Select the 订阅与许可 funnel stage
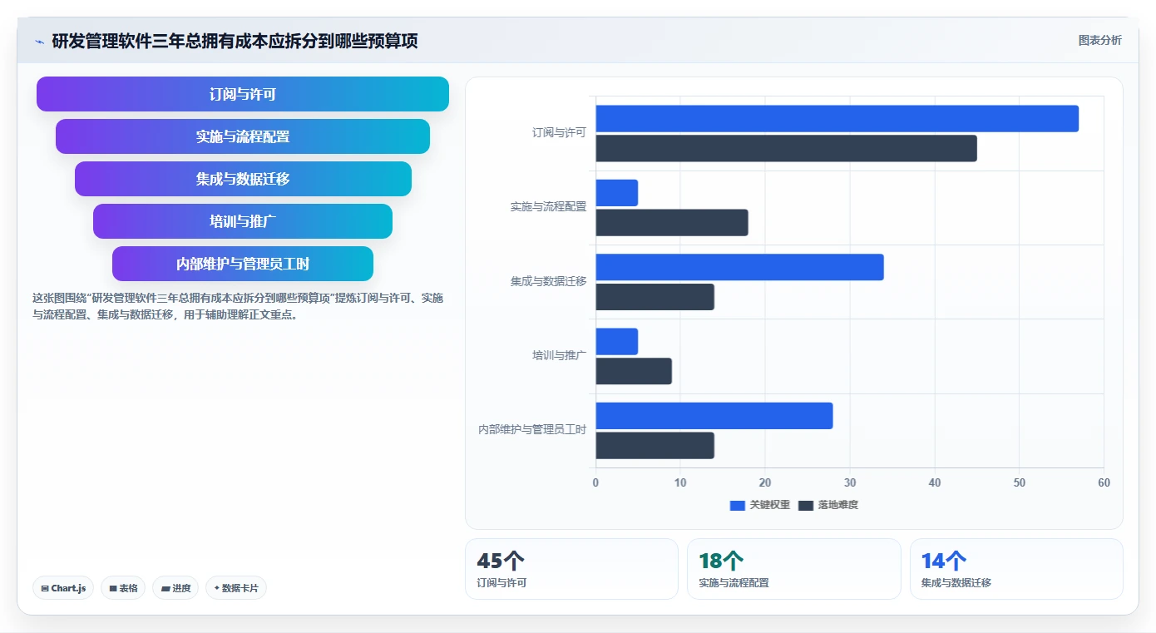Viewport: 1156px width, 633px height. click(x=243, y=94)
